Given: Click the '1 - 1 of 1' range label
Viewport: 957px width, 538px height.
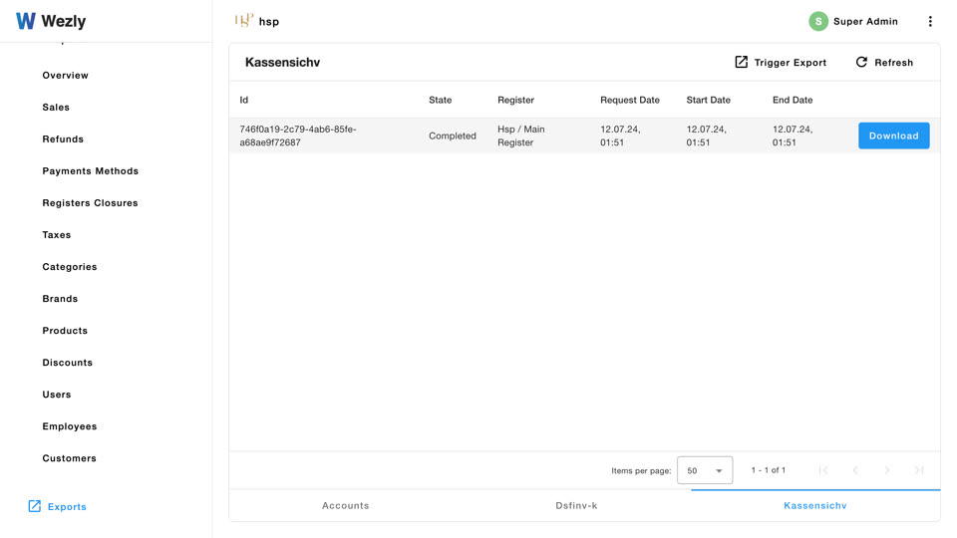Looking at the screenshot, I should [x=769, y=470].
